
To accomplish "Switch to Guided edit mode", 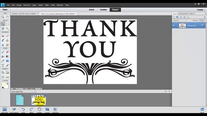I will [x=103, y=10].
